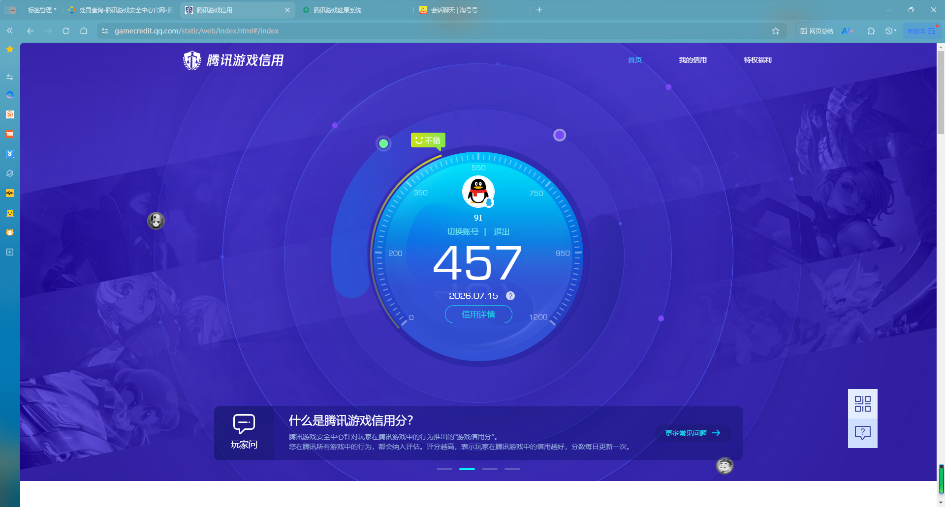
Task: Click the QQ penguin avatar
Action: (x=478, y=192)
